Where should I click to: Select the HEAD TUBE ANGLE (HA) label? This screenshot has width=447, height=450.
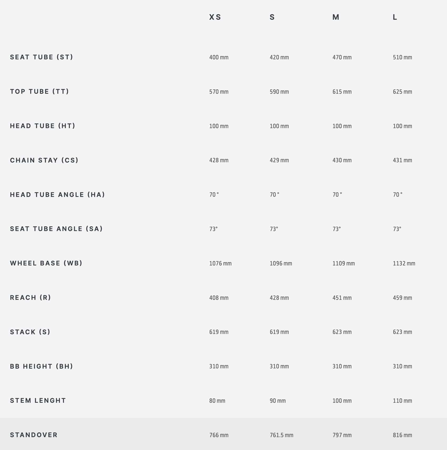pos(57,195)
